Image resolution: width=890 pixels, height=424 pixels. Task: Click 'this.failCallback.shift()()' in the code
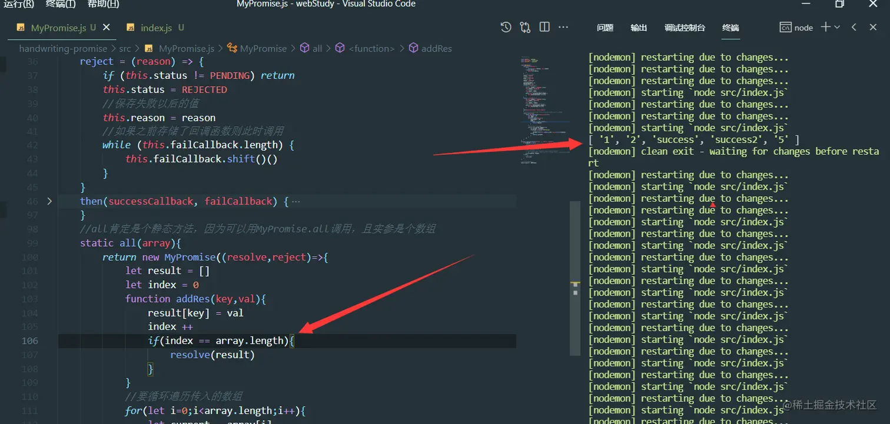(201, 159)
